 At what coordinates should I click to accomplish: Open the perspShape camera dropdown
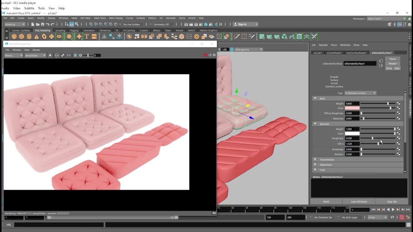click(35, 55)
